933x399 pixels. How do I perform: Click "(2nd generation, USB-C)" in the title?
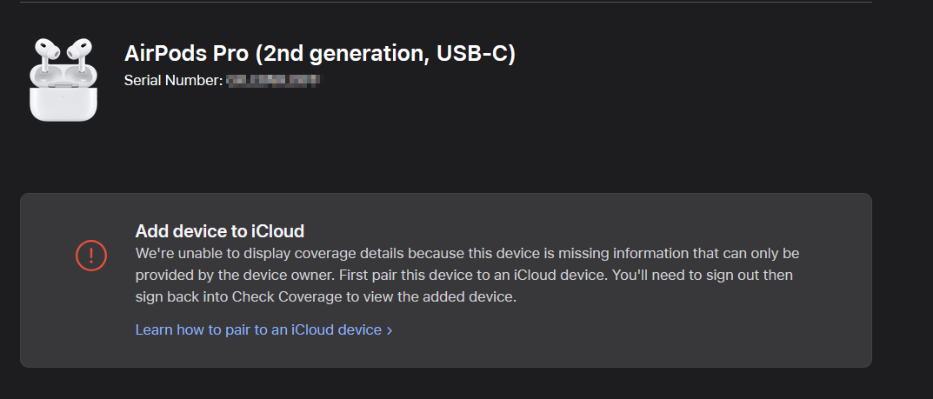pyautogui.click(x=386, y=54)
